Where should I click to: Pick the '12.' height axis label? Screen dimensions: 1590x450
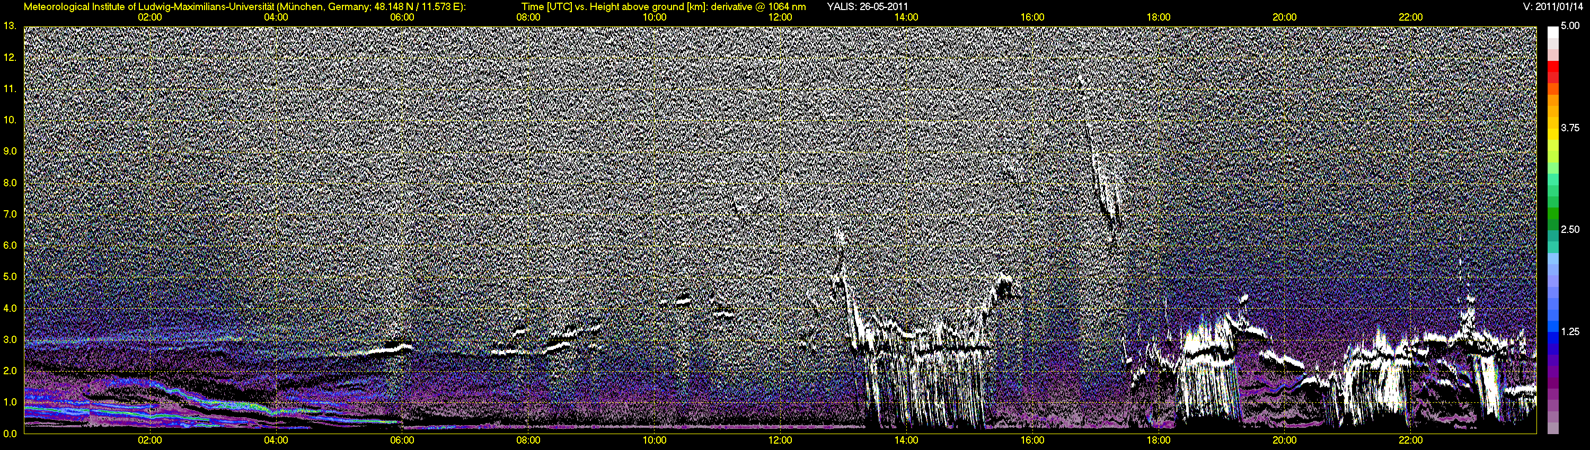pos(9,57)
